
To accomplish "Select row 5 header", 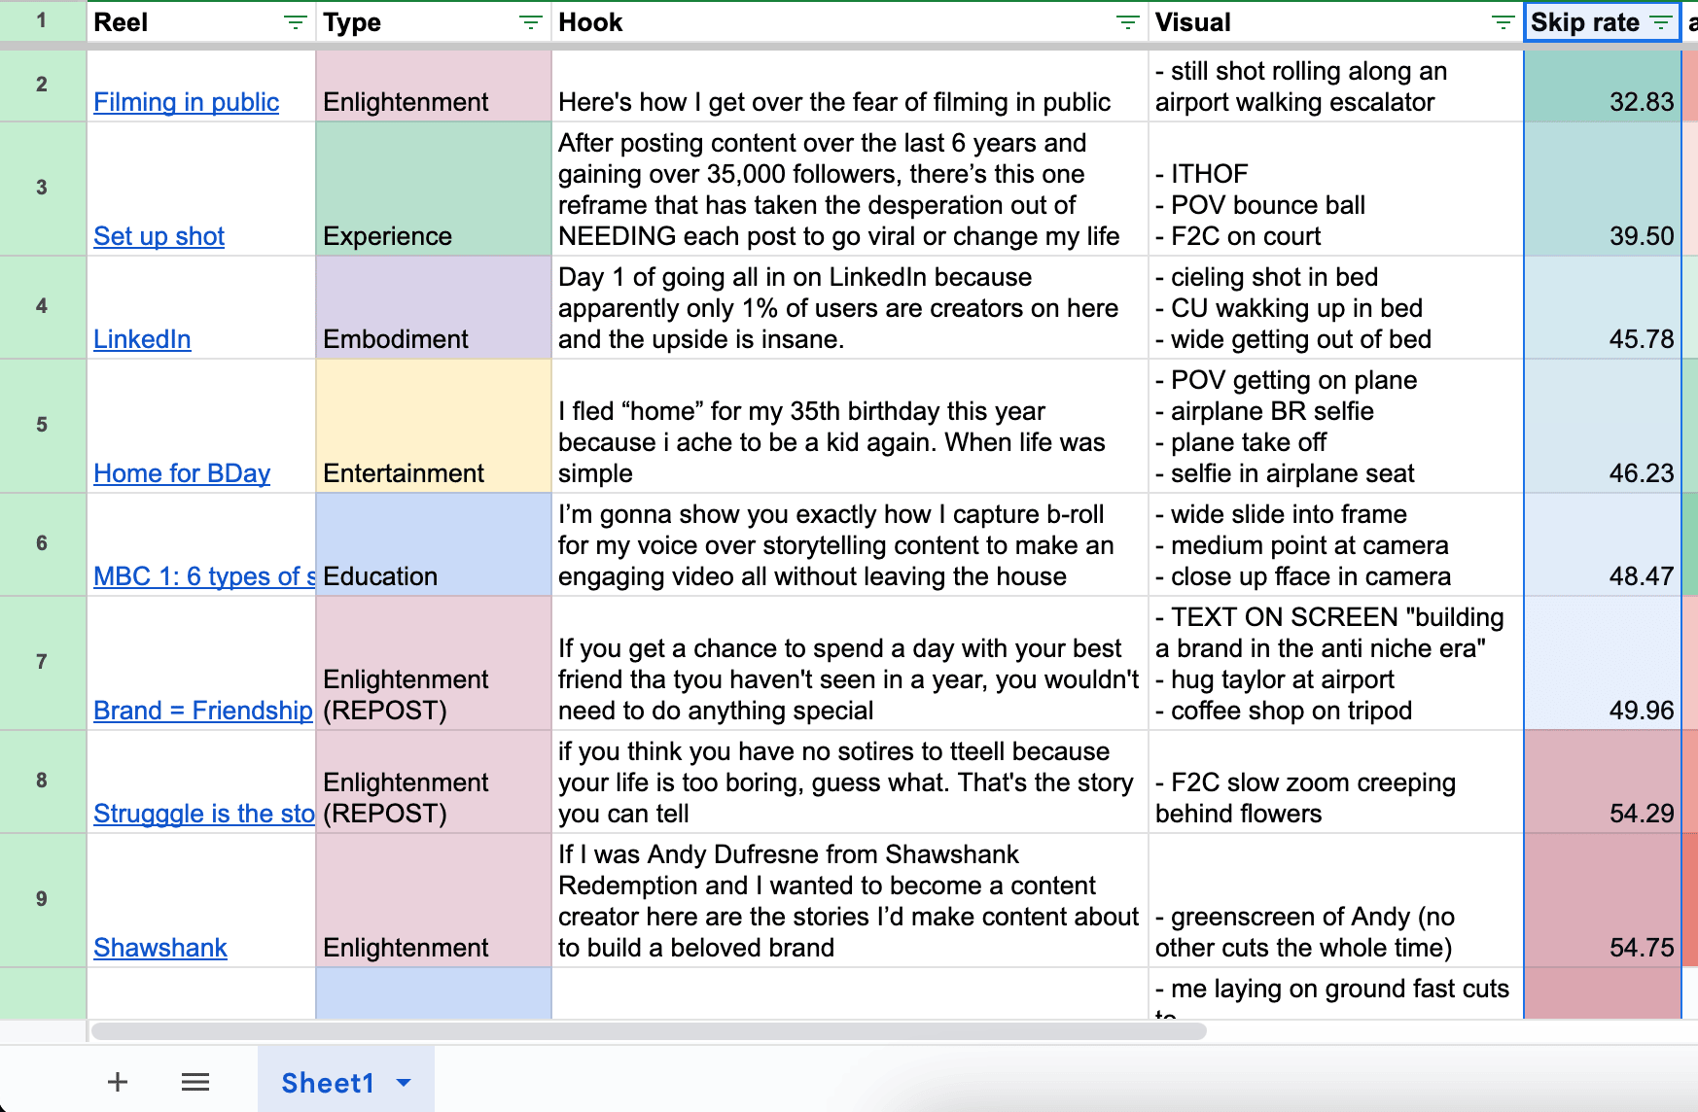I will [42, 425].
